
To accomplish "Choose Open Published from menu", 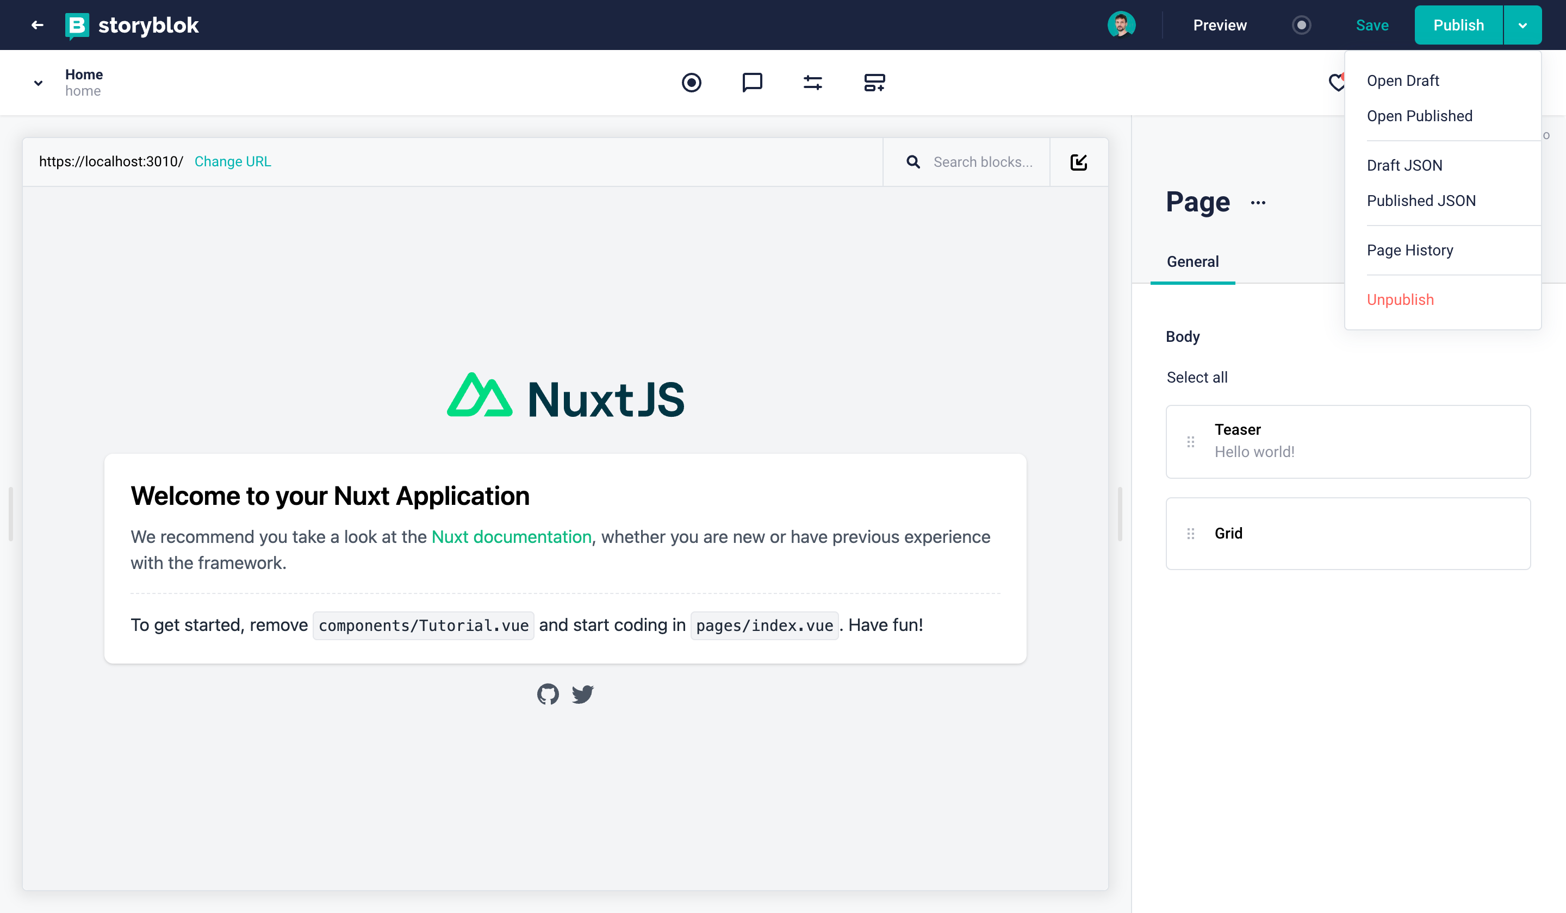I will point(1419,116).
